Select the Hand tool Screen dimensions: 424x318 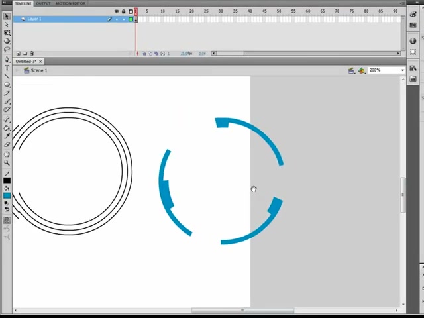[x=7, y=154]
